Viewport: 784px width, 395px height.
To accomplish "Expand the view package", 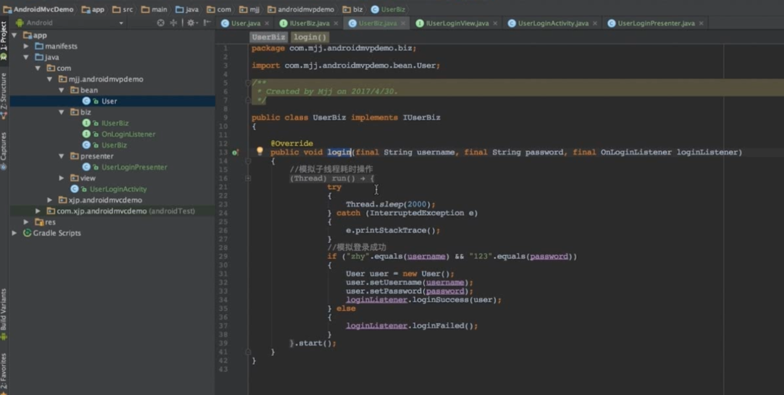I will (x=61, y=178).
